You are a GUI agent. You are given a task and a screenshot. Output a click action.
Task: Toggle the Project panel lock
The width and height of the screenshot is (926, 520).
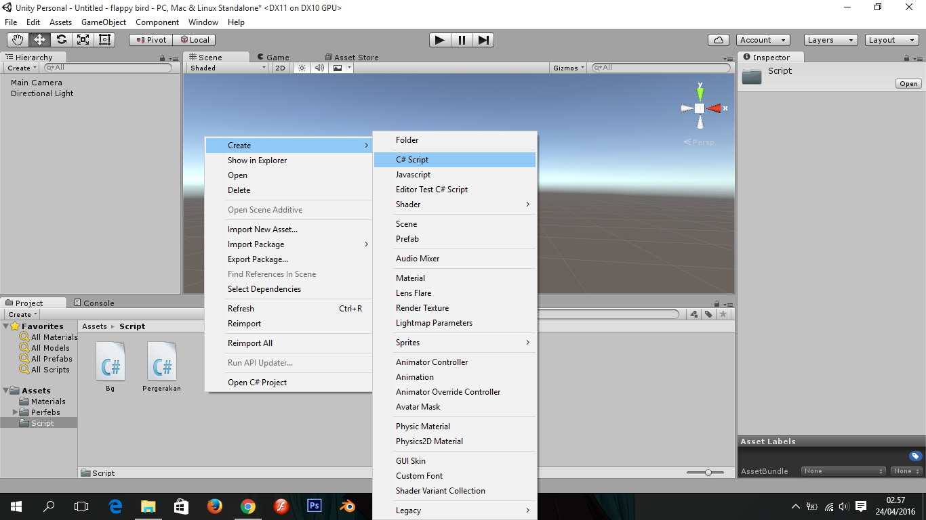(x=717, y=304)
